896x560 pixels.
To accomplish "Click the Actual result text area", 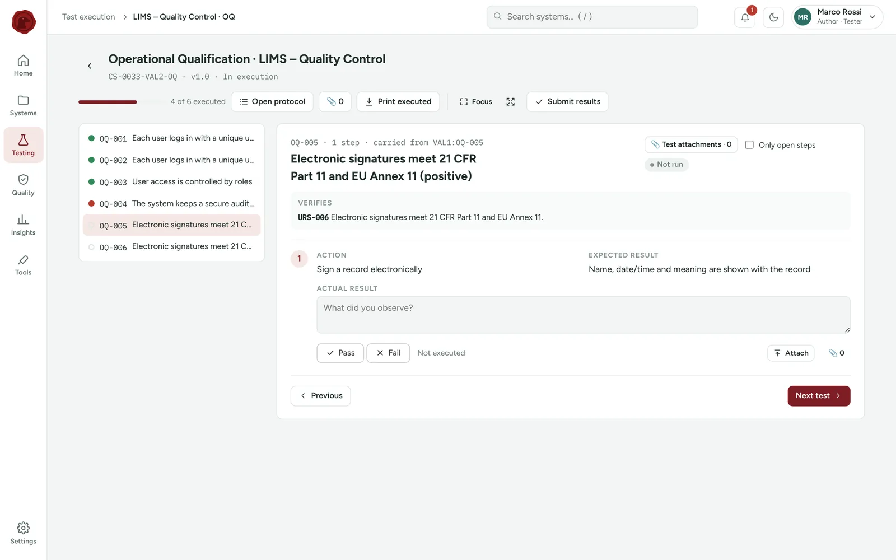I will 583,315.
